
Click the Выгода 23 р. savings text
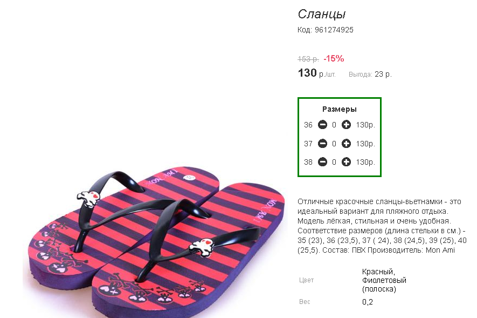(370, 75)
